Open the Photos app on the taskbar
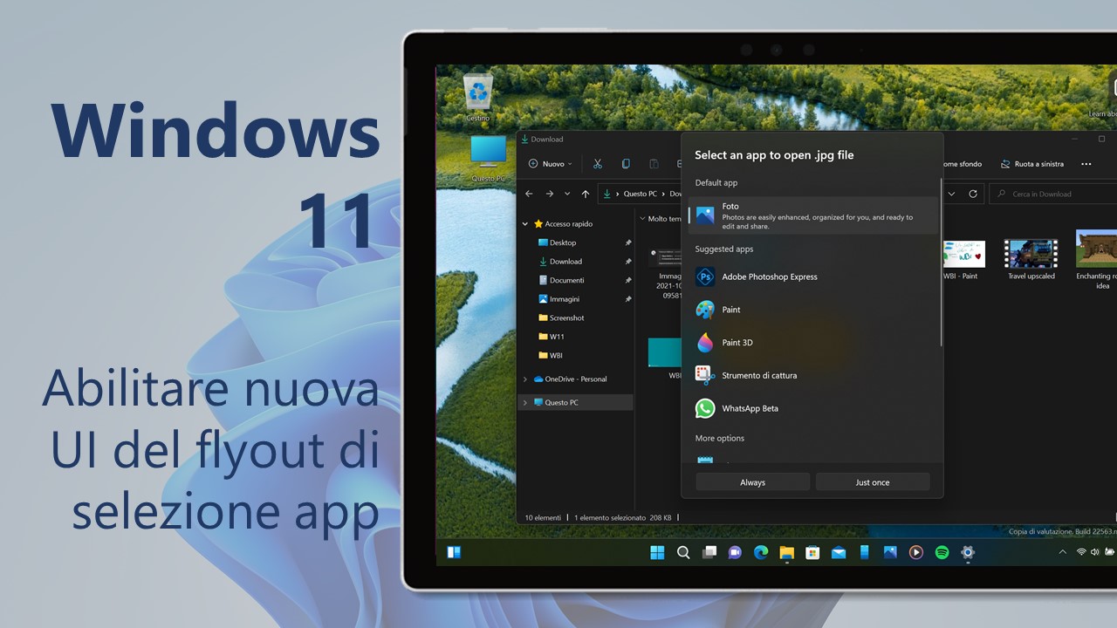Viewport: 1117px width, 628px height. [x=890, y=552]
